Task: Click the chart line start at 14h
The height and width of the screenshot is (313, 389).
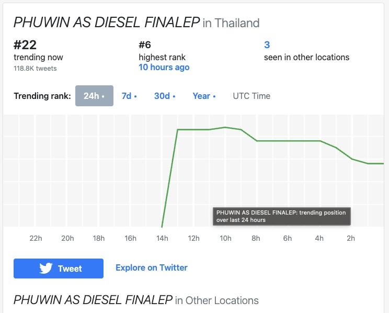Action: coord(162,226)
